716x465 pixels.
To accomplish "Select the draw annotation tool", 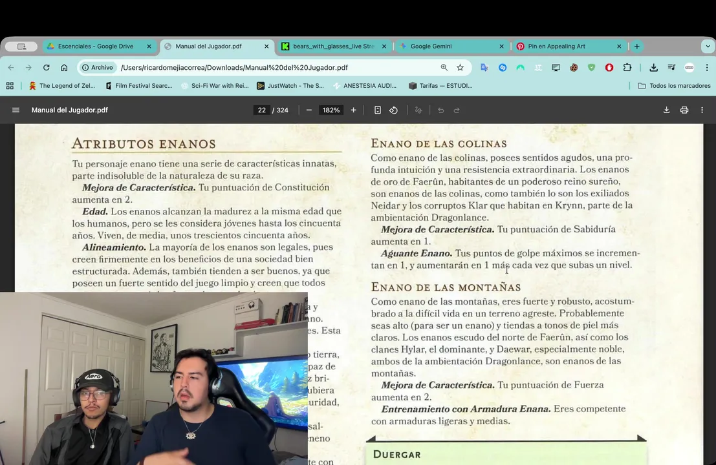I will pos(418,110).
